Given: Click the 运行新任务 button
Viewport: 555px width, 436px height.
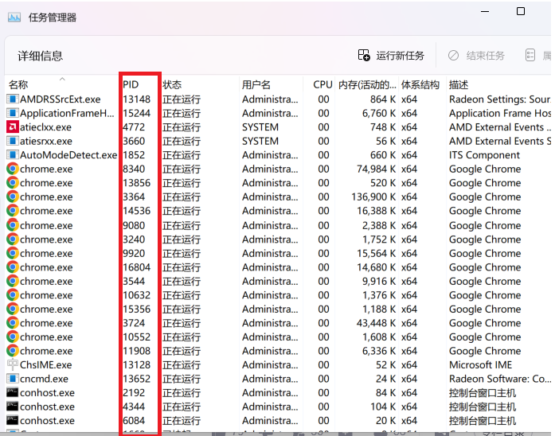Looking at the screenshot, I should pos(391,56).
